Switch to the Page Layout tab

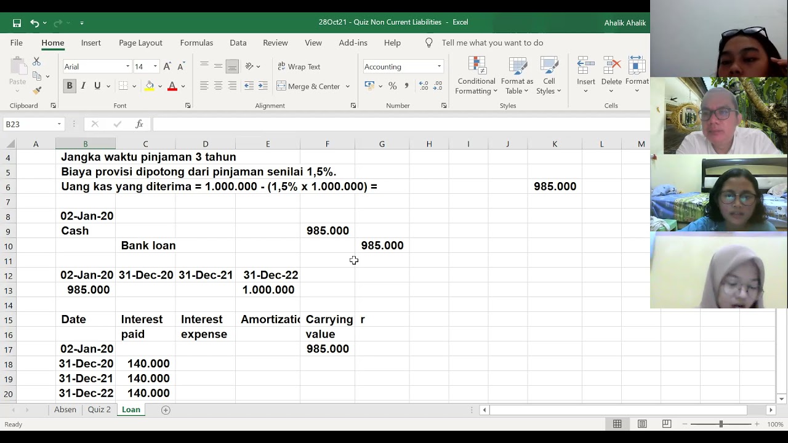(x=140, y=42)
